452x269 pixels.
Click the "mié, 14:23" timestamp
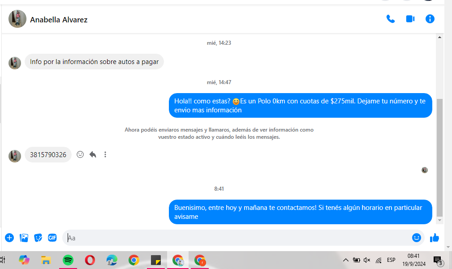[x=219, y=43]
